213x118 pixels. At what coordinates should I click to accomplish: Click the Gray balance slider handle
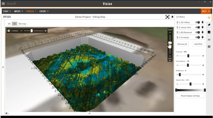pos(188,65)
